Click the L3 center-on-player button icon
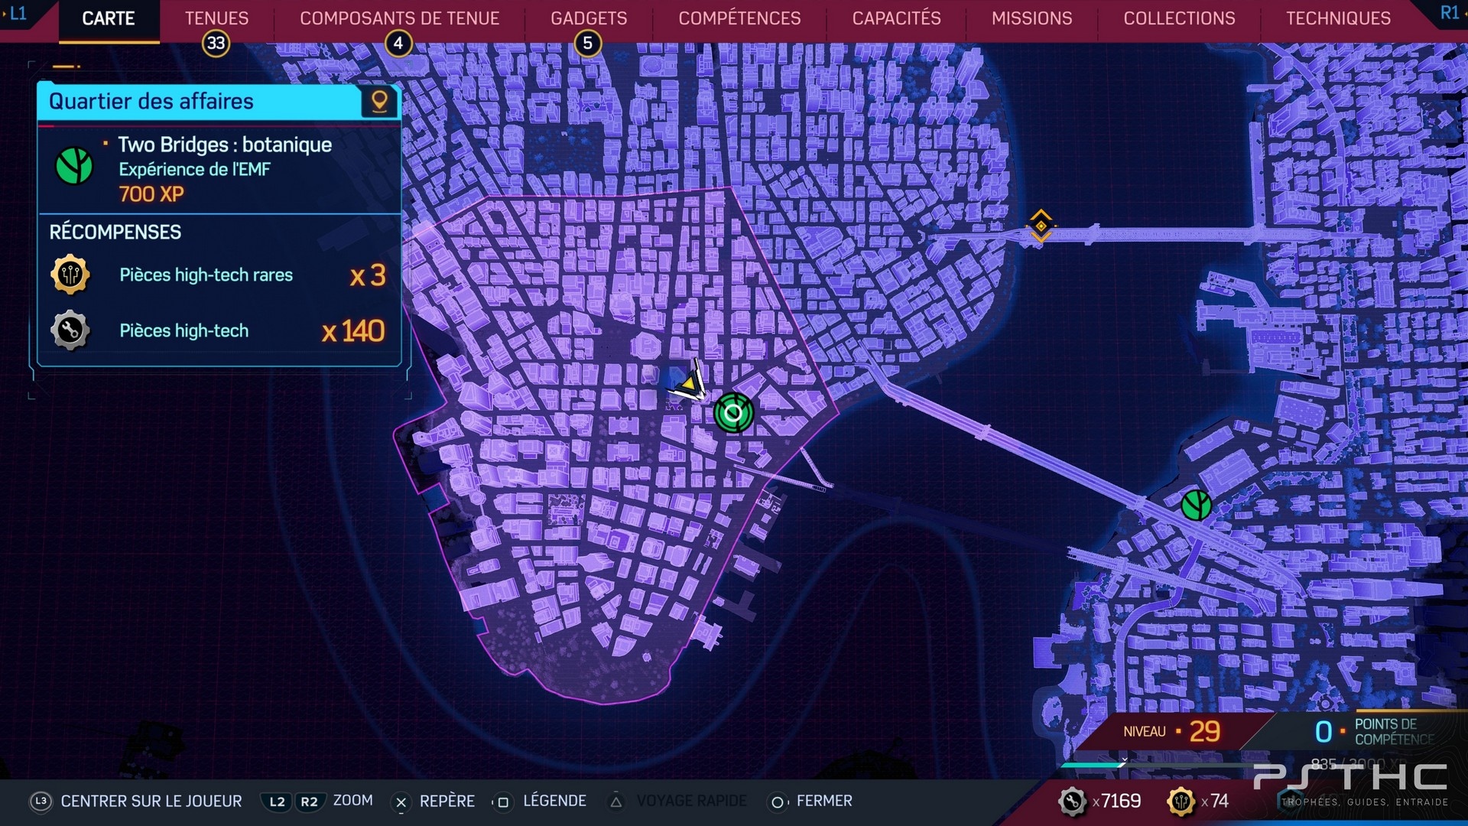The image size is (1468, 826). [x=41, y=802]
